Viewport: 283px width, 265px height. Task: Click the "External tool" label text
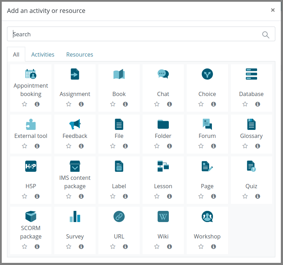31,136
